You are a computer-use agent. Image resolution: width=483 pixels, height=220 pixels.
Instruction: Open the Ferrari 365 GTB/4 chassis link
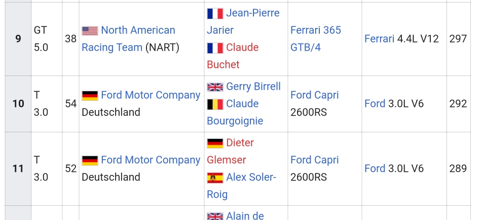click(316, 39)
